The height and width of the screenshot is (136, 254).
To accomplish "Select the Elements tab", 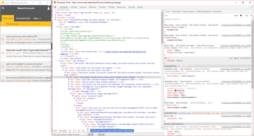I will pyautogui.click(x=64, y=7).
